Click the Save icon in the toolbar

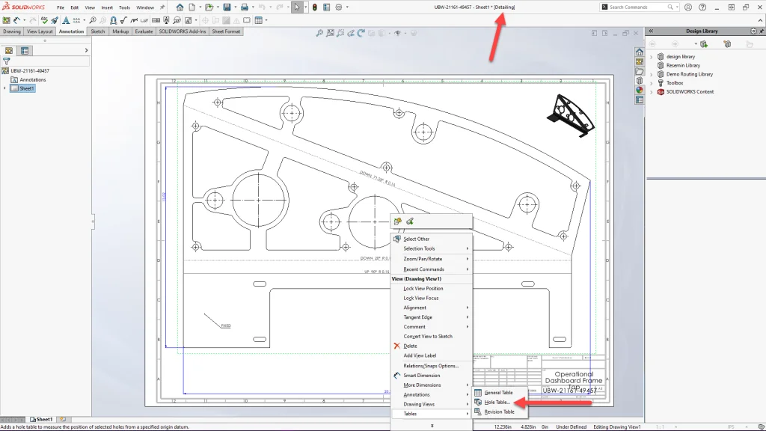[227, 6]
